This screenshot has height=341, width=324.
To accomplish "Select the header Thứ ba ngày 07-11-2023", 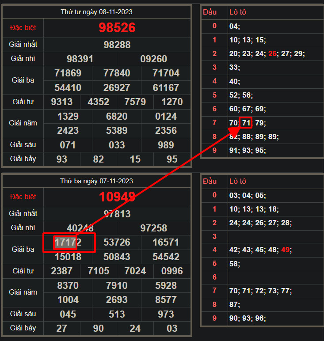I will click(x=96, y=181).
